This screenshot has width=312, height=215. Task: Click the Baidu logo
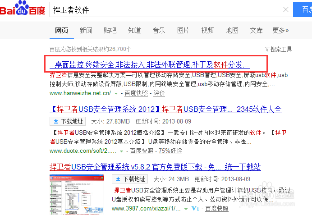[23, 8]
